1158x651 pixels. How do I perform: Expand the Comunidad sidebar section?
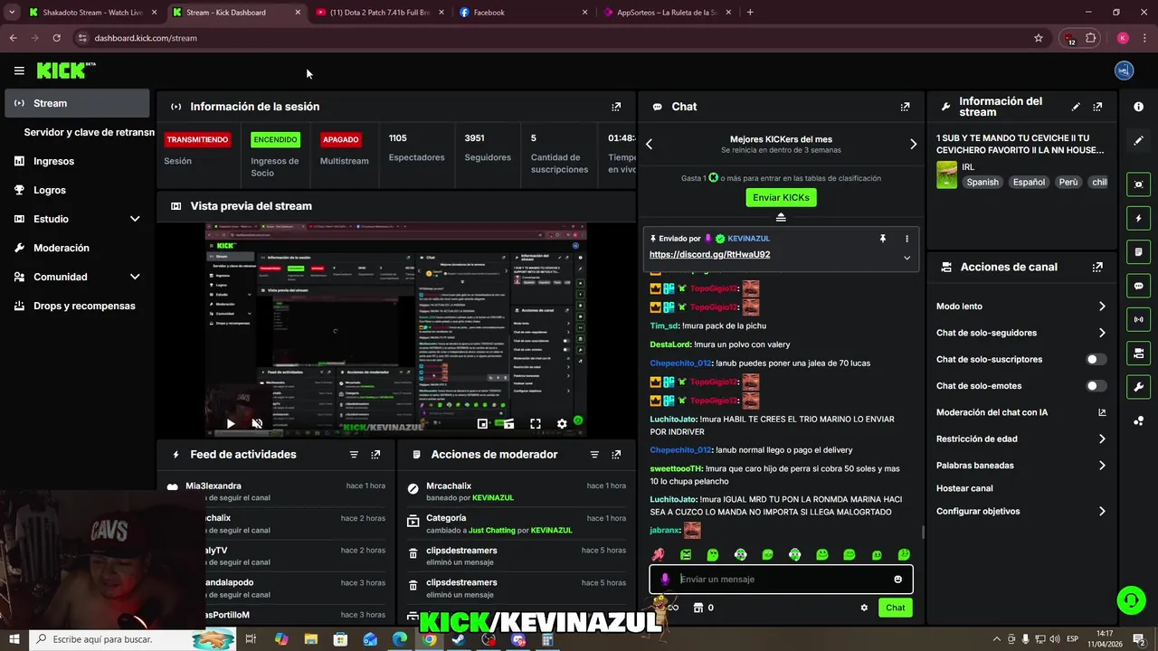click(135, 277)
